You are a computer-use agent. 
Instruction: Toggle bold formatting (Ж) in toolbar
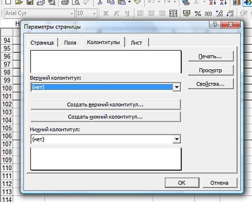106,13
